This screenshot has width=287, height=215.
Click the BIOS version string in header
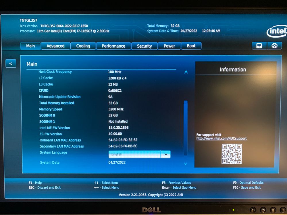click(x=64, y=26)
